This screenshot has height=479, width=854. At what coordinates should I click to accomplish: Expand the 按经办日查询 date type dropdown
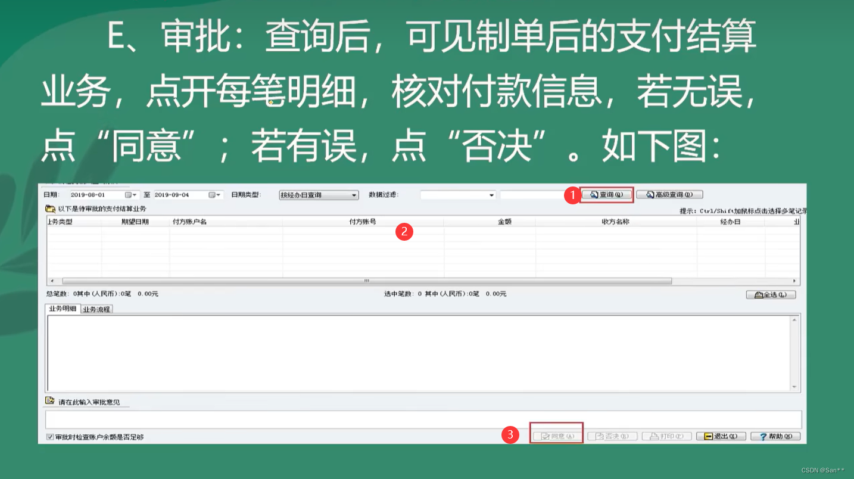(x=354, y=195)
